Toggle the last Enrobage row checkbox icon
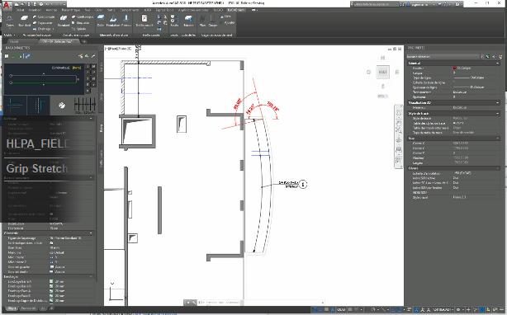The width and height of the screenshot is (507, 315). point(51,300)
